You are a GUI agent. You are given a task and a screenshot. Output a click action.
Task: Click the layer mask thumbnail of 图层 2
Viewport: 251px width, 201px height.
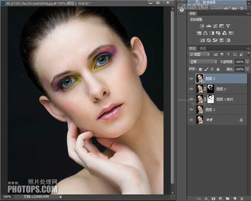211,89
